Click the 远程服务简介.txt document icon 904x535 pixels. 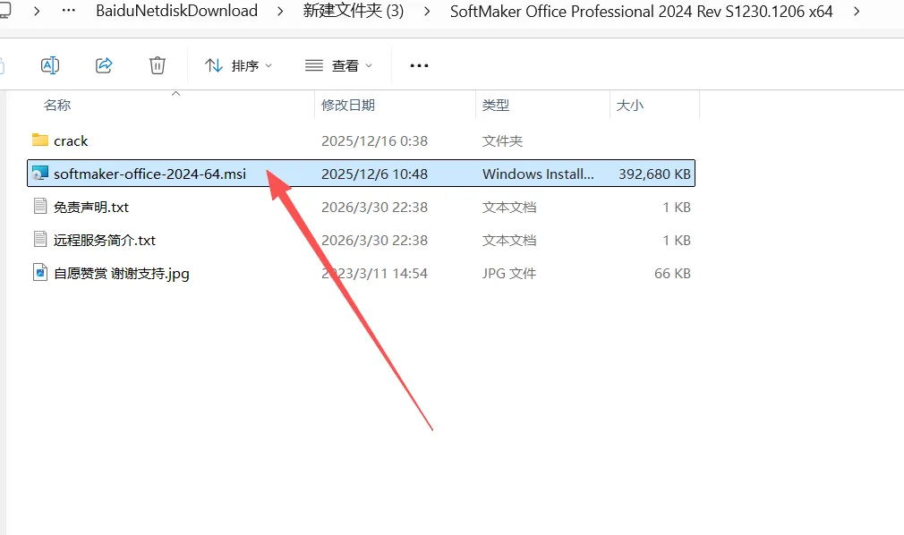coord(39,239)
